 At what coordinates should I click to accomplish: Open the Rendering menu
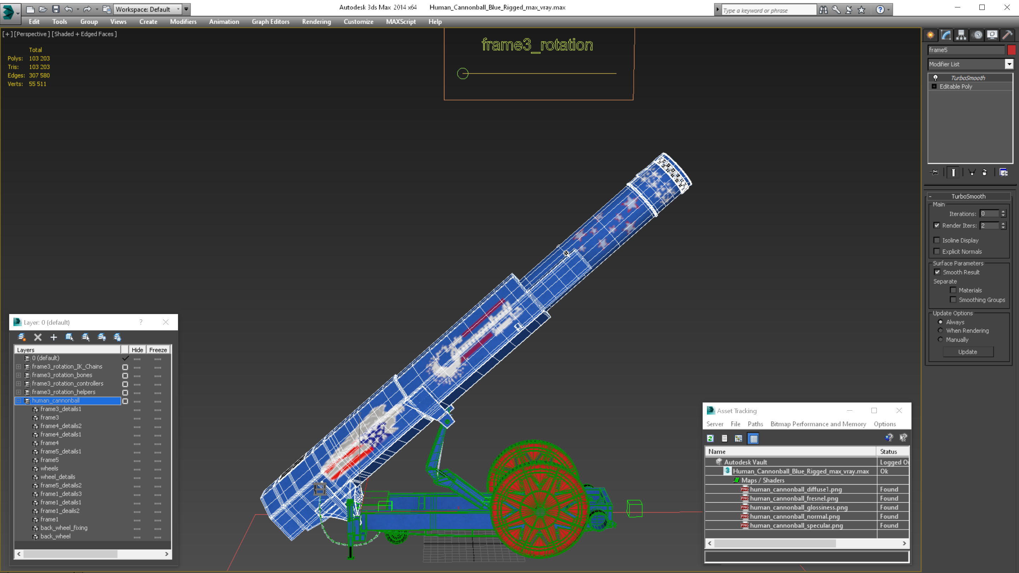316,22
